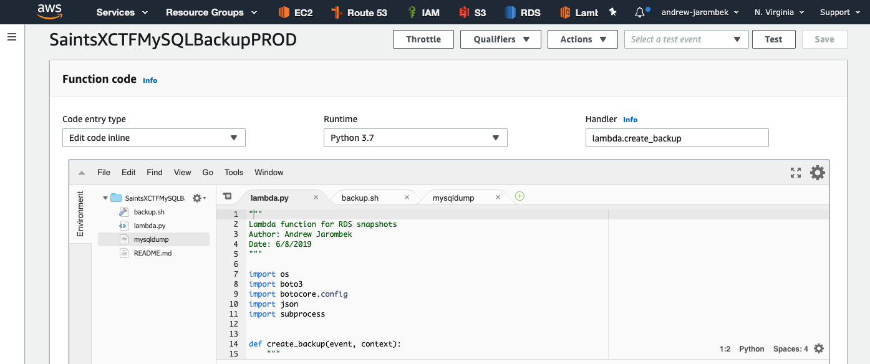Open RDS service shortcut
This screenshot has width=870, height=364.
point(523,12)
